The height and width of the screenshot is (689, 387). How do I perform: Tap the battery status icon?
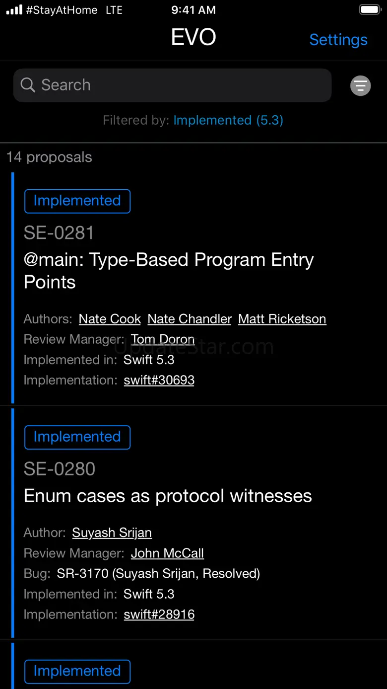tap(370, 10)
